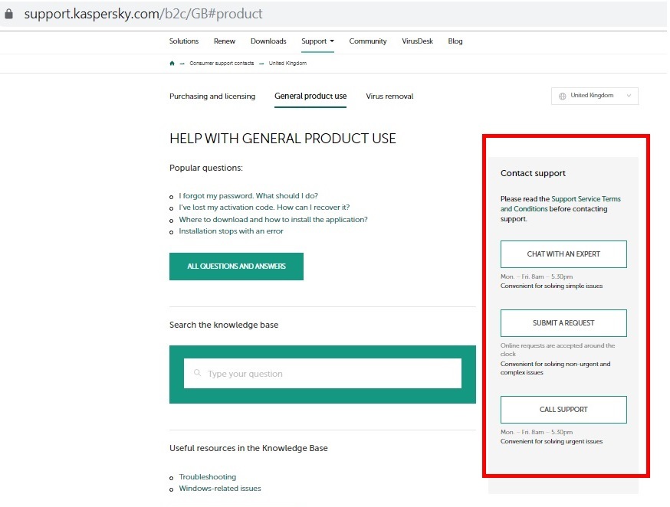
Task: Click the browser address bar URL
Action: tap(143, 14)
